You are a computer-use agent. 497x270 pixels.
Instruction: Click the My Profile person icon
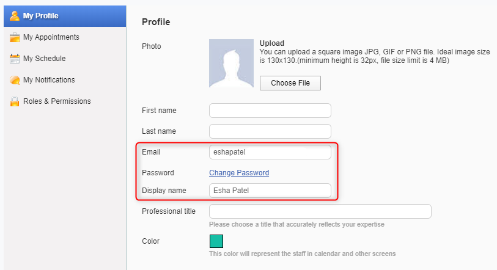(x=14, y=16)
